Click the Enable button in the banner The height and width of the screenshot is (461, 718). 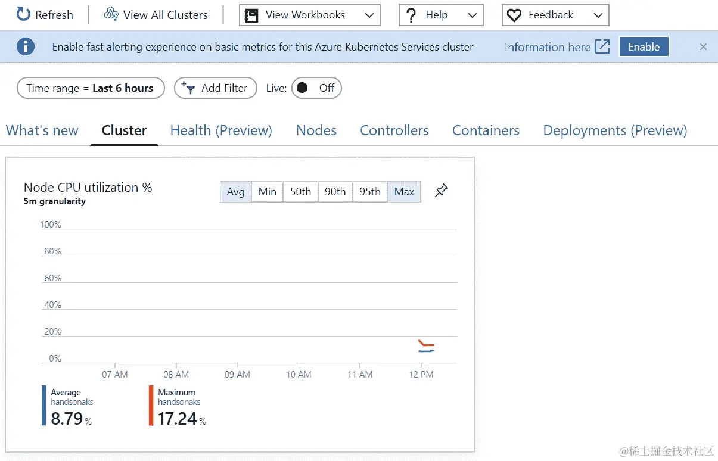[644, 46]
